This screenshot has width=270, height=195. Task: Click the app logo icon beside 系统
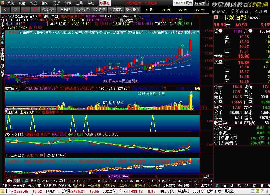[3, 3]
